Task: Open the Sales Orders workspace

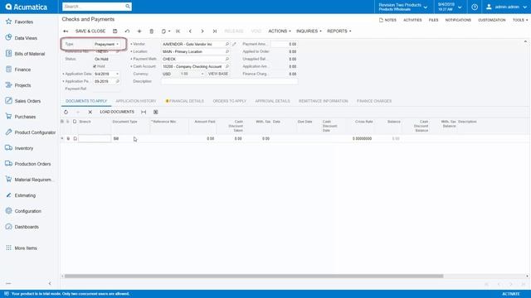Action: (27, 101)
